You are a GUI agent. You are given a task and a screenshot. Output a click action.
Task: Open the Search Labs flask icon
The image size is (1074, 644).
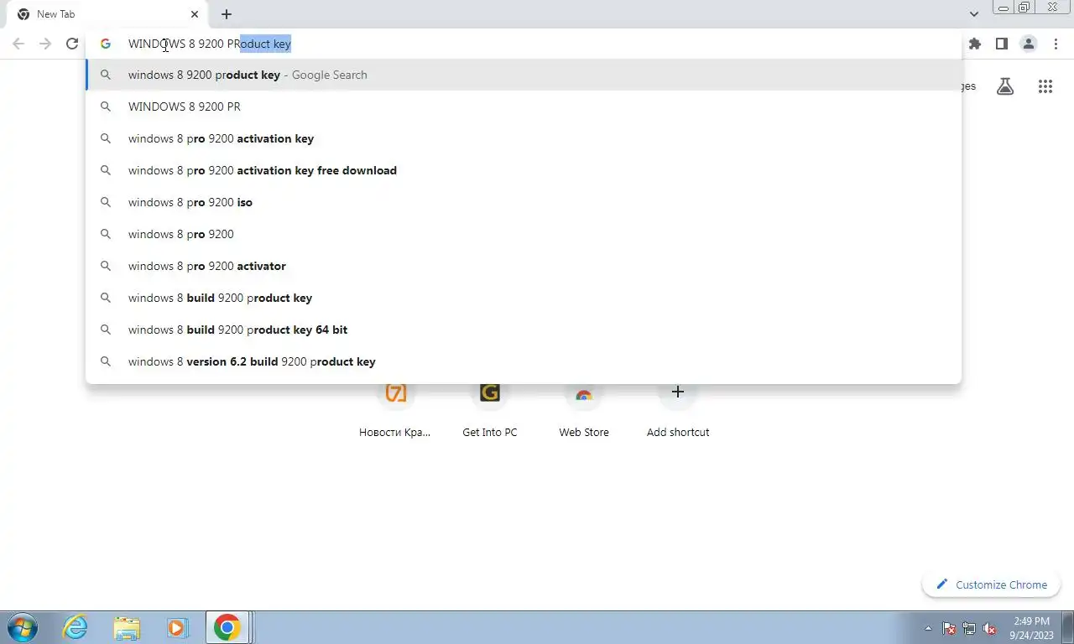pos(1005,86)
